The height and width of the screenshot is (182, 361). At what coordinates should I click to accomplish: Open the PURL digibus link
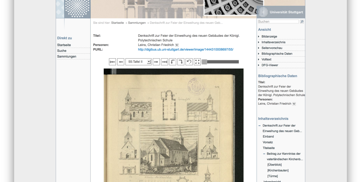[185, 49]
